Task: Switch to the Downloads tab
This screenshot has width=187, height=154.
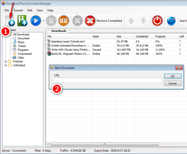Action: click(59, 31)
